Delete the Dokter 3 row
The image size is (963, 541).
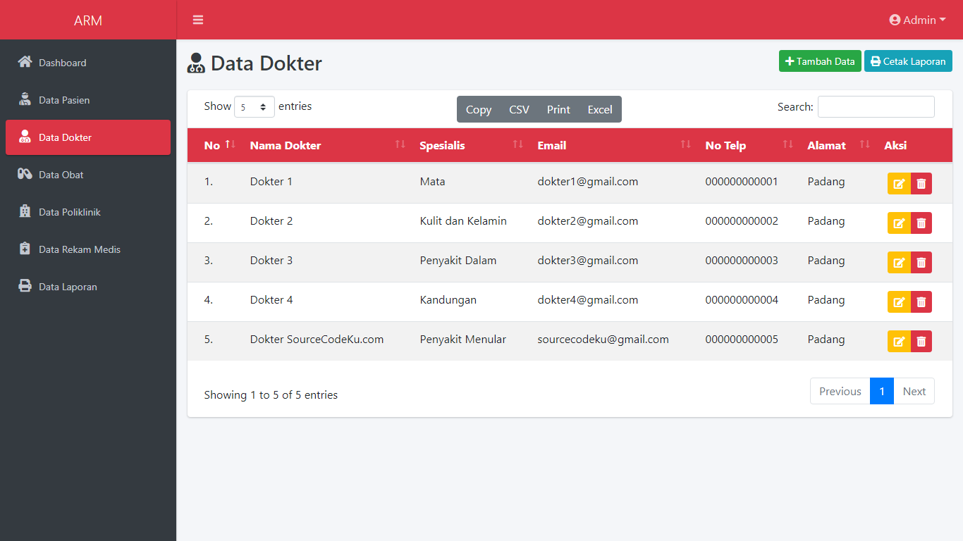tap(921, 263)
